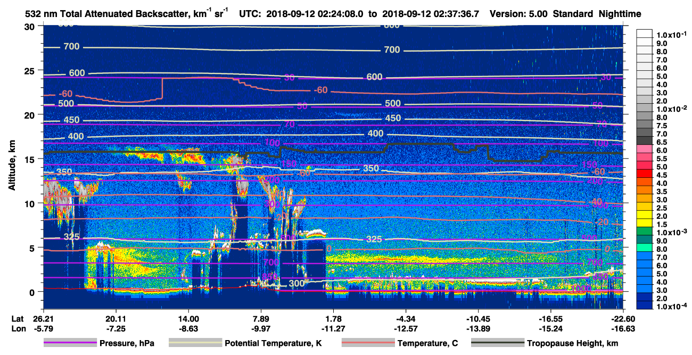The image size is (692, 355).
Task: Select longitude value -8.63
Action: pyautogui.click(x=188, y=328)
